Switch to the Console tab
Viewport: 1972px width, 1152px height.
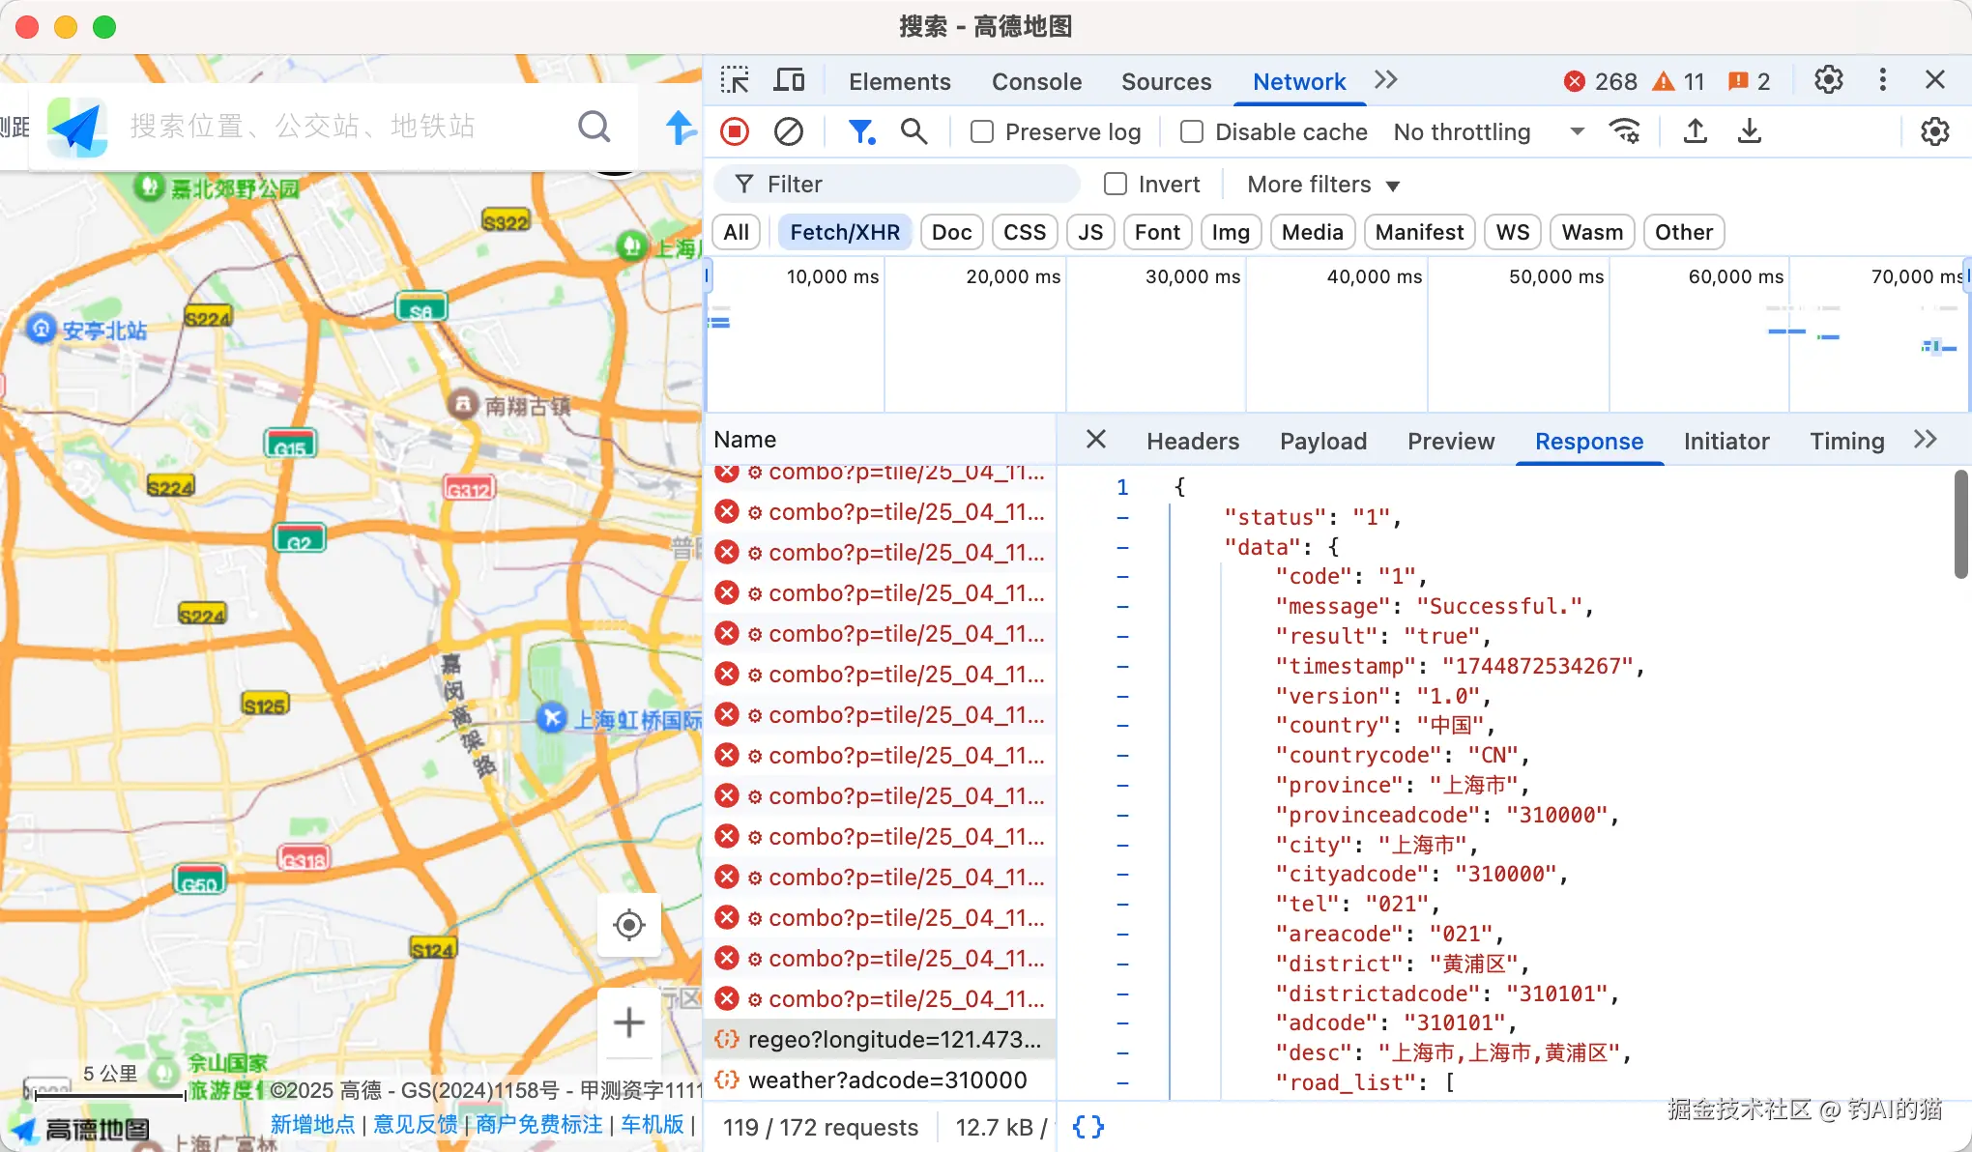(x=1036, y=81)
